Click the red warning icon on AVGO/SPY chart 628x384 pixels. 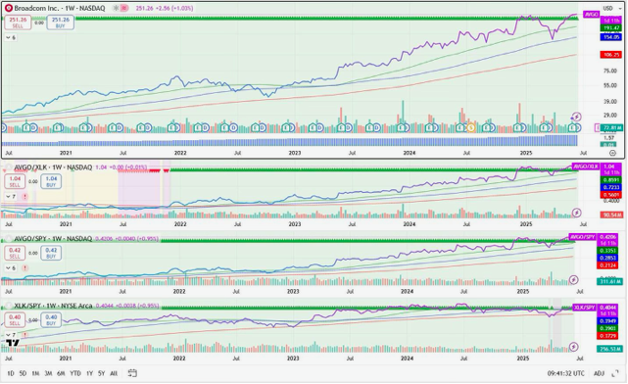pos(24,267)
